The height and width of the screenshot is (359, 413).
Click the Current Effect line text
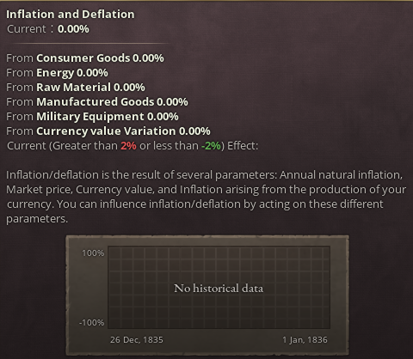coord(133,146)
